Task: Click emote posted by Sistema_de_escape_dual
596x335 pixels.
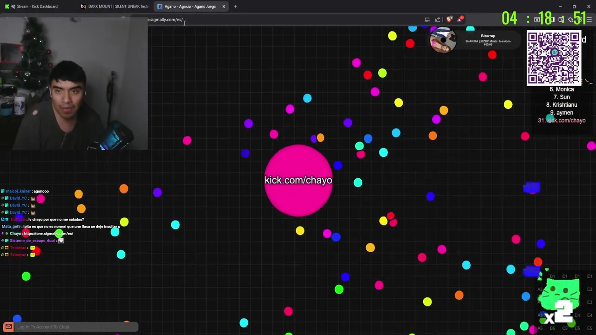Action: pos(61,241)
